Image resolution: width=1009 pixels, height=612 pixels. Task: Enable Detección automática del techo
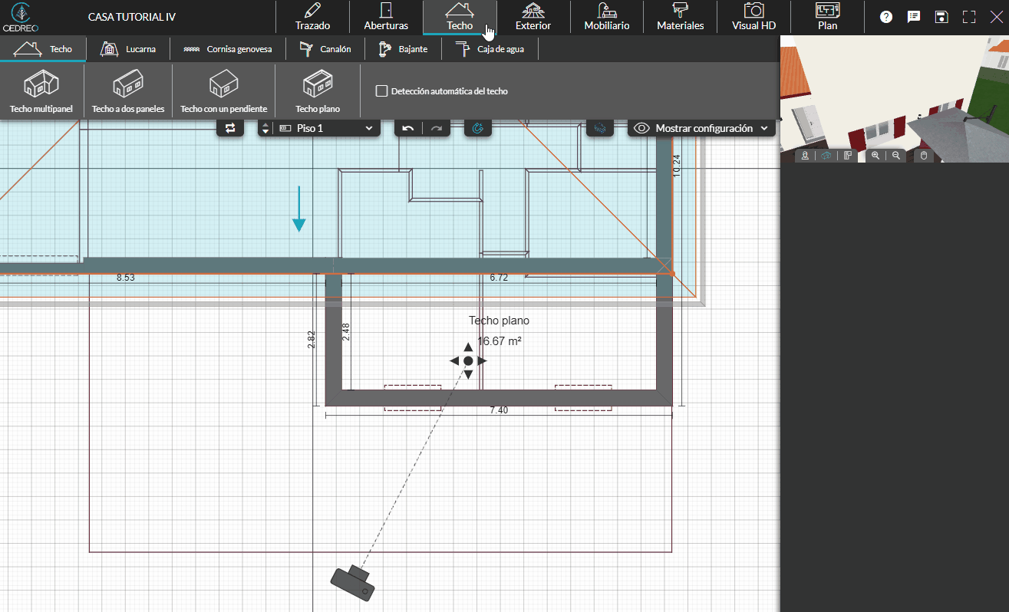tap(381, 90)
